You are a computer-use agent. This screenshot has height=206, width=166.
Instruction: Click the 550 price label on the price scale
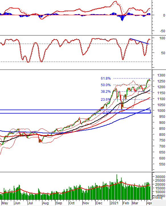pyautogui.click(x=162, y=164)
